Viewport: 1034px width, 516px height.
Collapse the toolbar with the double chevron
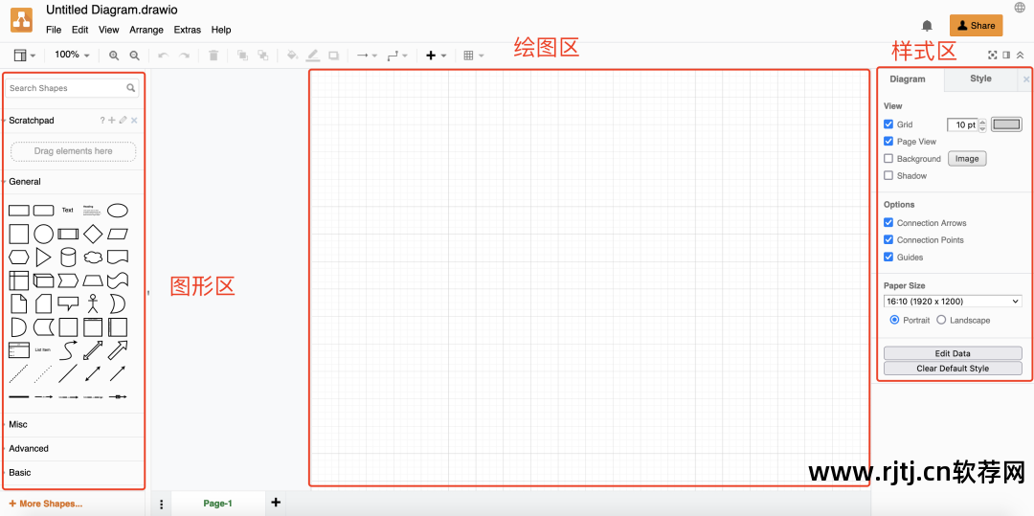tap(1021, 56)
